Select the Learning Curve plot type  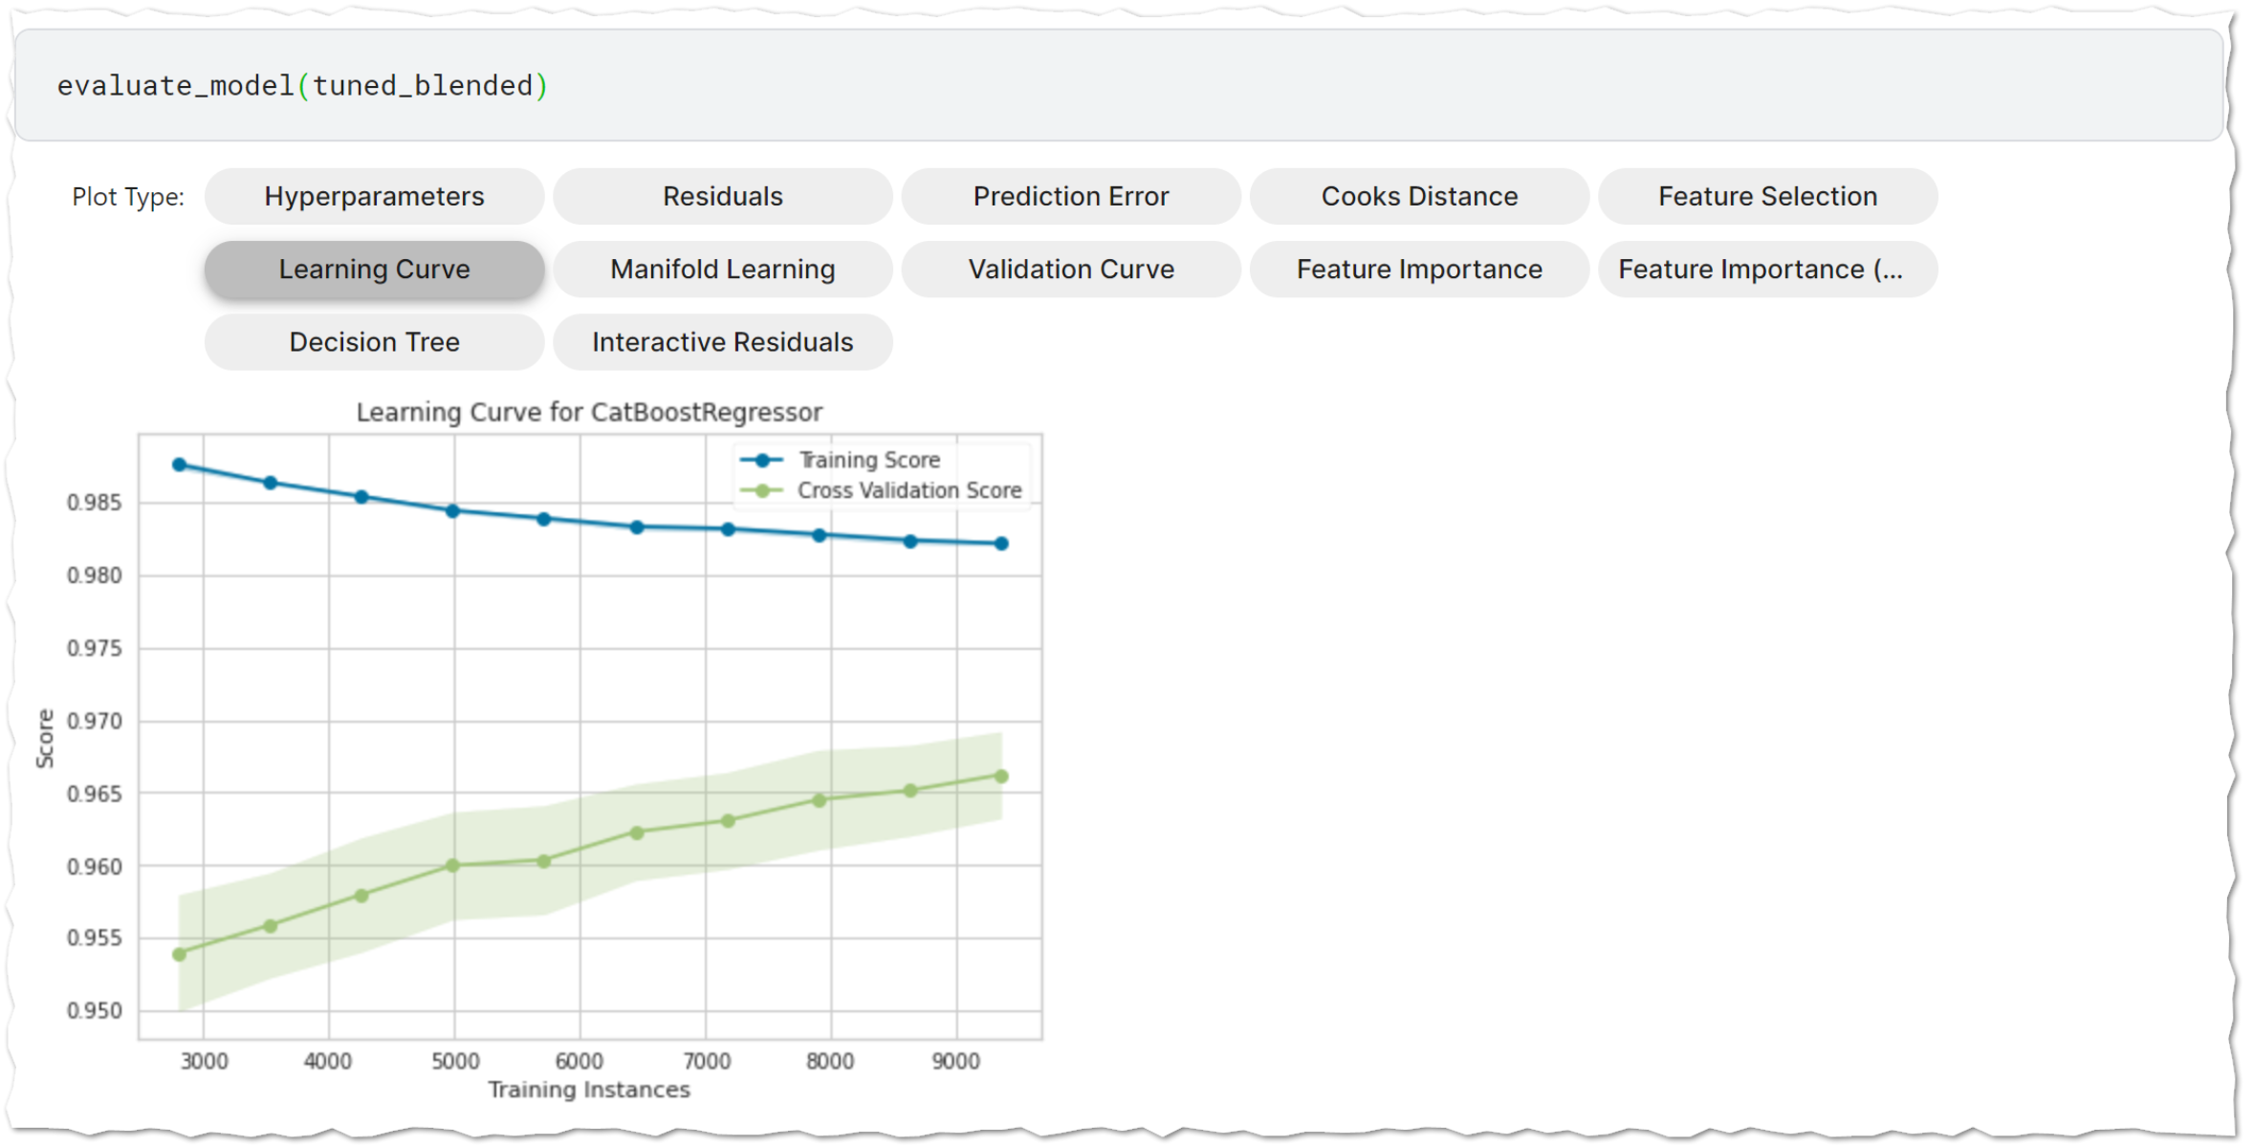click(x=373, y=269)
